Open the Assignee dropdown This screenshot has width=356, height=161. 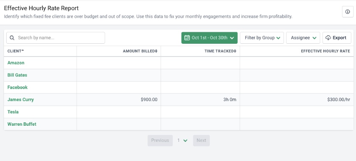pos(303,38)
